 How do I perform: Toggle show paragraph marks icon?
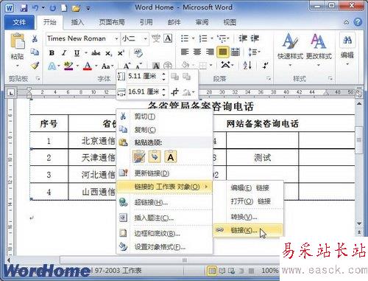pos(265,66)
